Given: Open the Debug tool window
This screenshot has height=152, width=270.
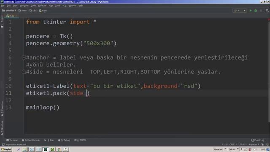Looking at the screenshot, I should point(64,140).
